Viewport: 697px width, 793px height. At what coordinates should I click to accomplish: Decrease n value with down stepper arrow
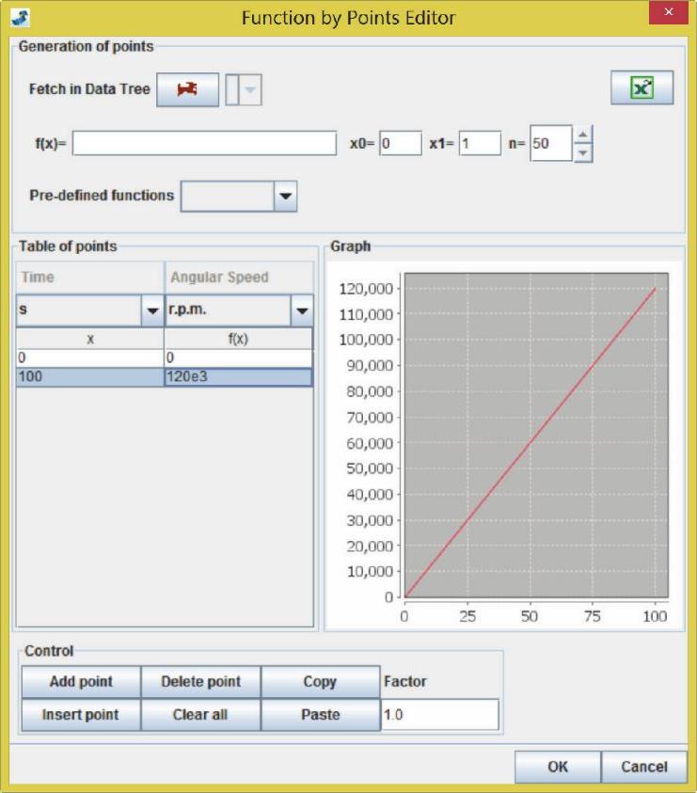coord(583,152)
